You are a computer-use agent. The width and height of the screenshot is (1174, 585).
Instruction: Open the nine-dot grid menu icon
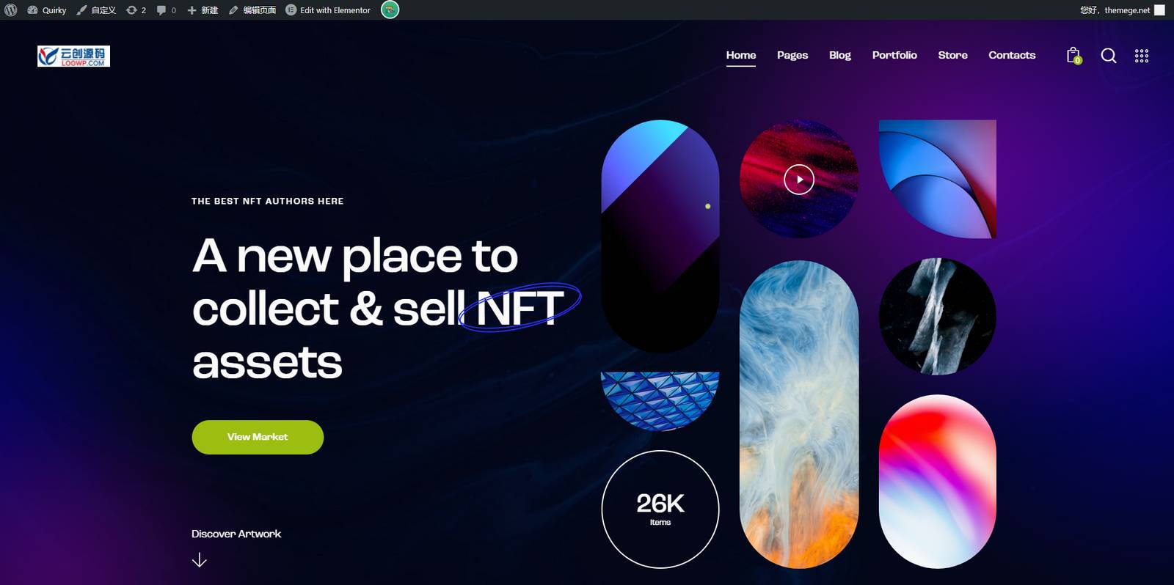click(1142, 56)
